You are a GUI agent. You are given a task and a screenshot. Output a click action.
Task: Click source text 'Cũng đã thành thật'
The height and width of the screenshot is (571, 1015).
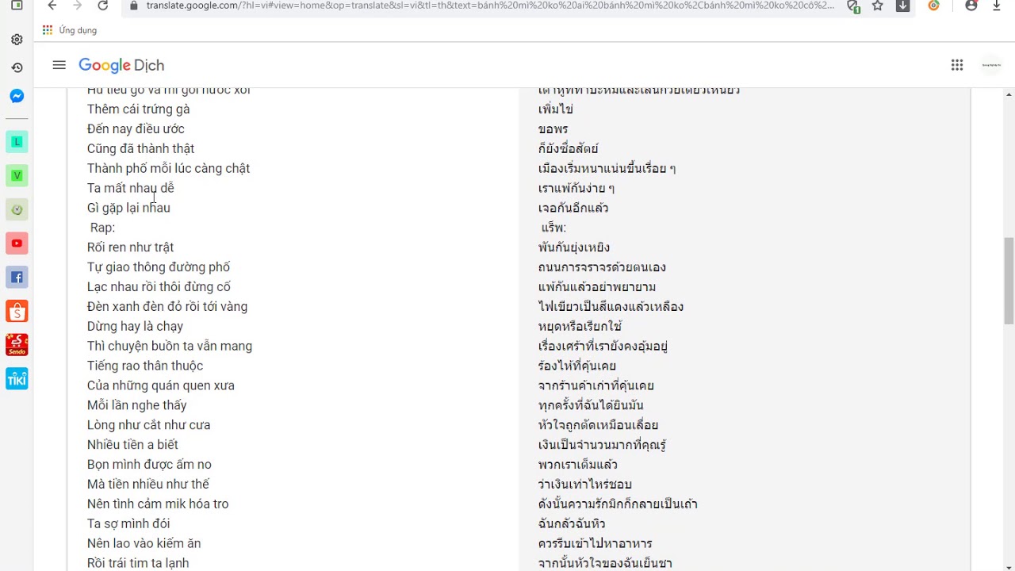[140, 148]
